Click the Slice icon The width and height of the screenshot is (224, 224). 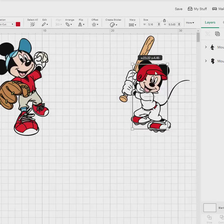point(209,217)
